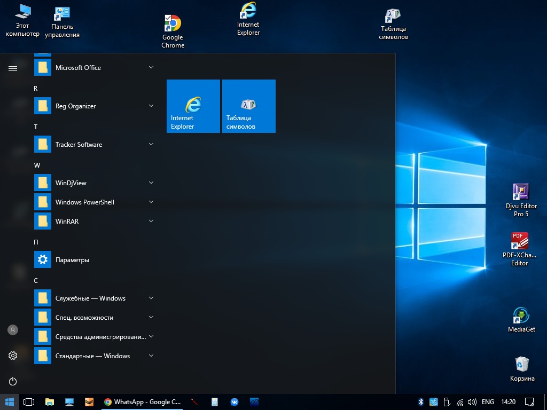Open Settings gear in Start sidebar
The image size is (547, 410).
(x=13, y=355)
